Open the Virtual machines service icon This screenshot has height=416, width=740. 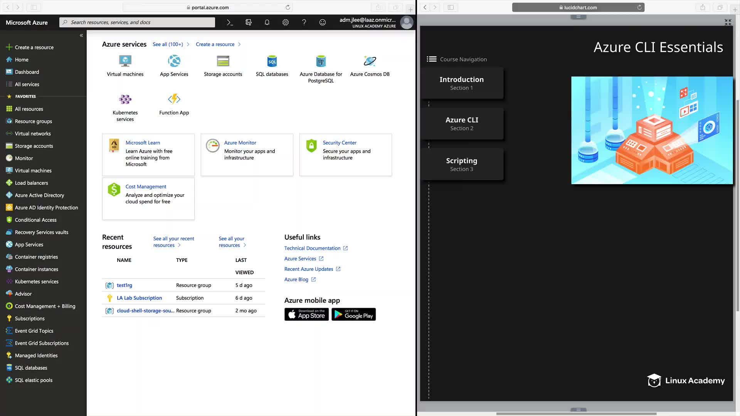coord(125,61)
